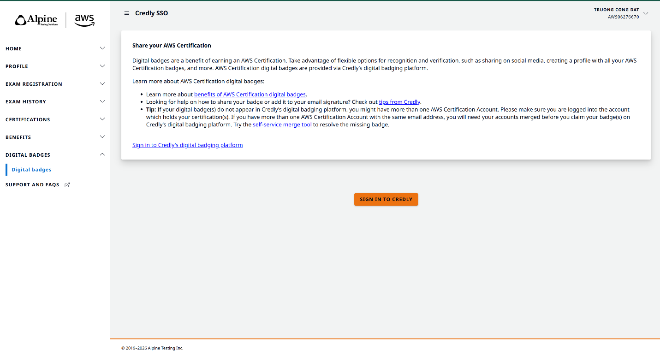Open the self-service merge tool link

point(282,125)
